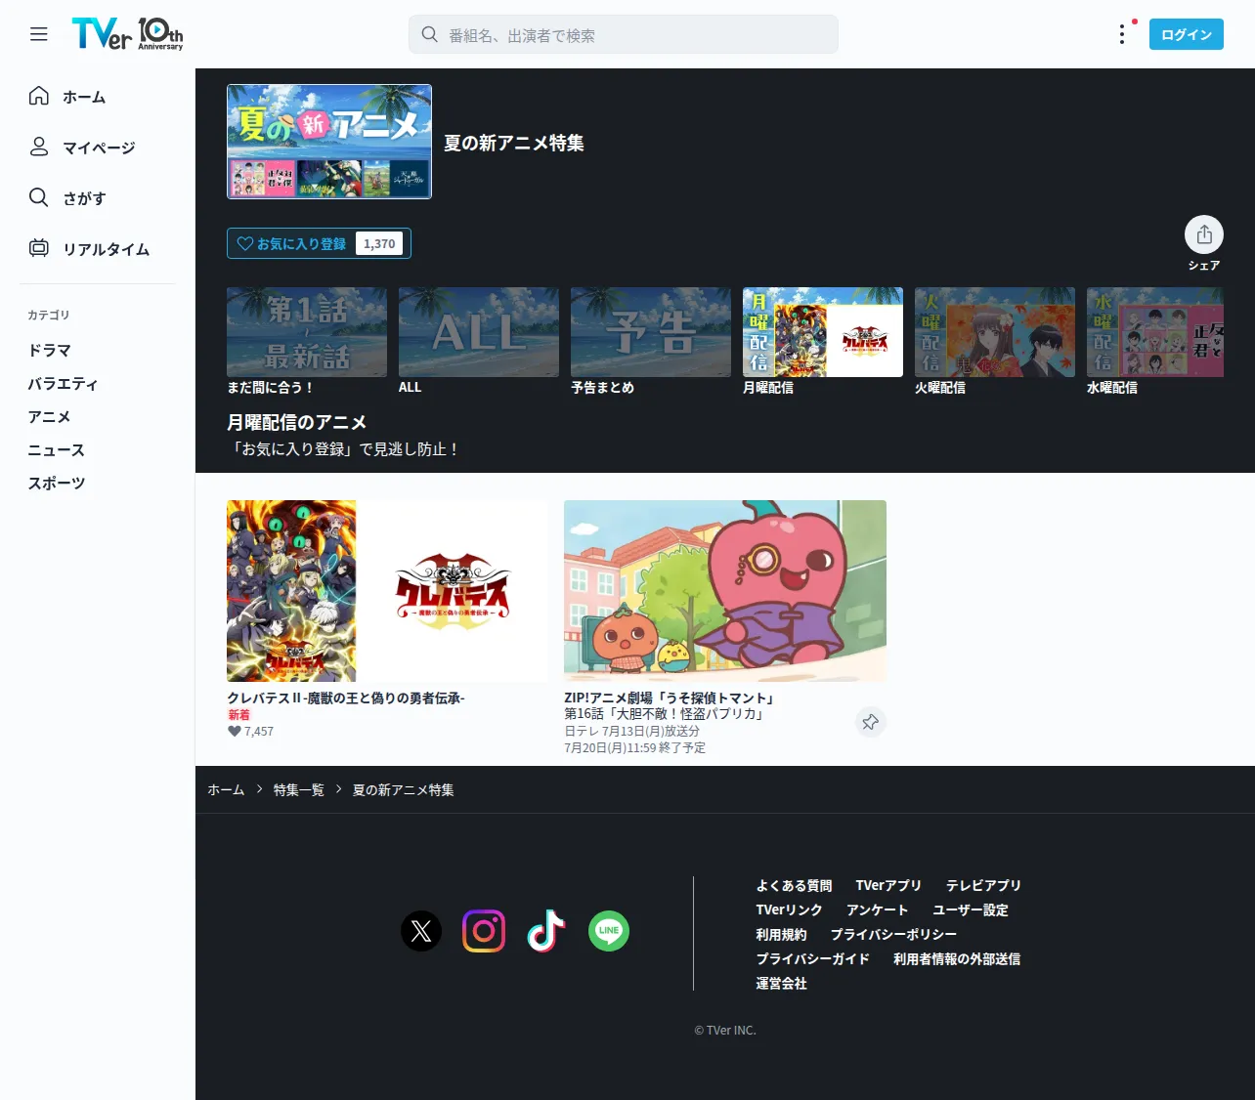Click the My Page person icon
This screenshot has width=1255, height=1100.
point(39,147)
